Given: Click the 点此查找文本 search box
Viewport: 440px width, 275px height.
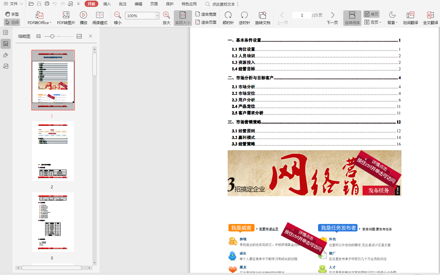Looking at the screenshot, I should 220,4.
